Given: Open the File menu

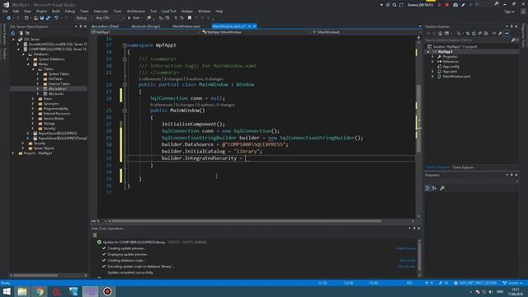Looking at the screenshot, I should (x=5, y=11).
